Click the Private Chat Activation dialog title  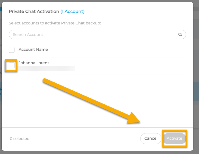(34, 12)
